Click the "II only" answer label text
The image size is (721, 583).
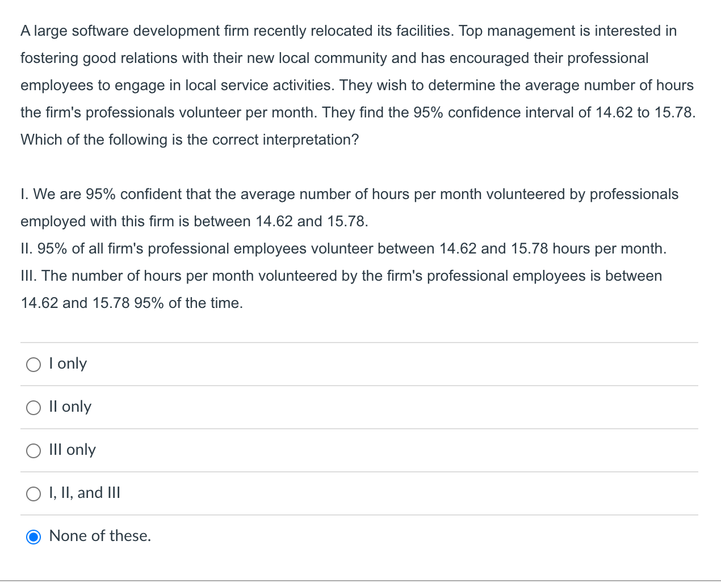click(x=69, y=407)
